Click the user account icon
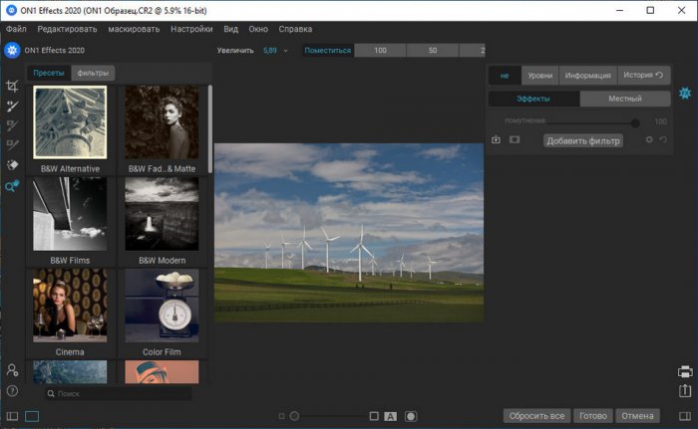 12,370
